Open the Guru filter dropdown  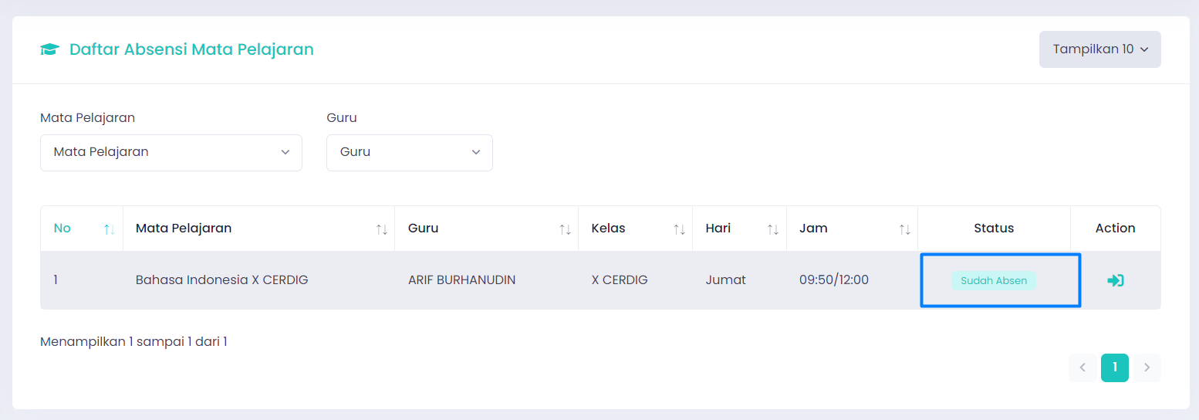click(410, 152)
